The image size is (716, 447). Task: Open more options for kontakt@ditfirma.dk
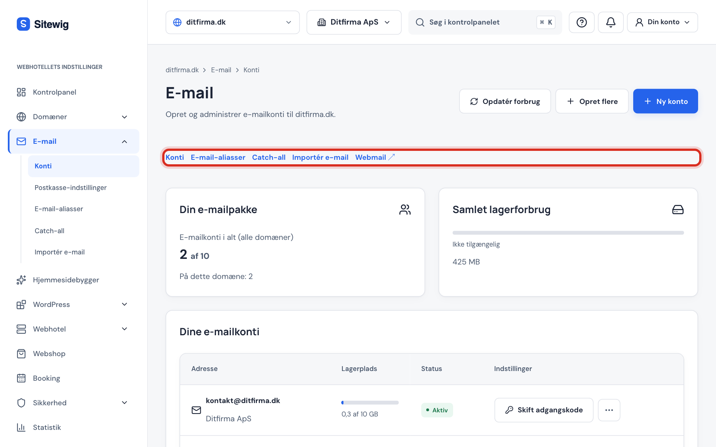click(x=609, y=410)
